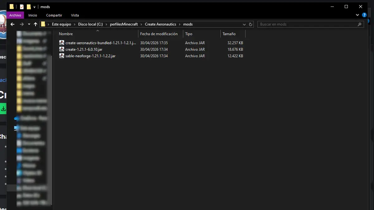
Task: Open the Compartir ribbon tab
Action: [54, 15]
